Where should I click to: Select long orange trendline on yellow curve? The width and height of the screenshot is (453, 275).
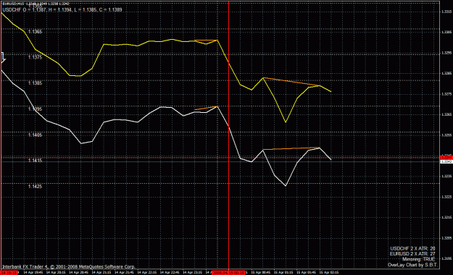pyautogui.click(x=291, y=82)
